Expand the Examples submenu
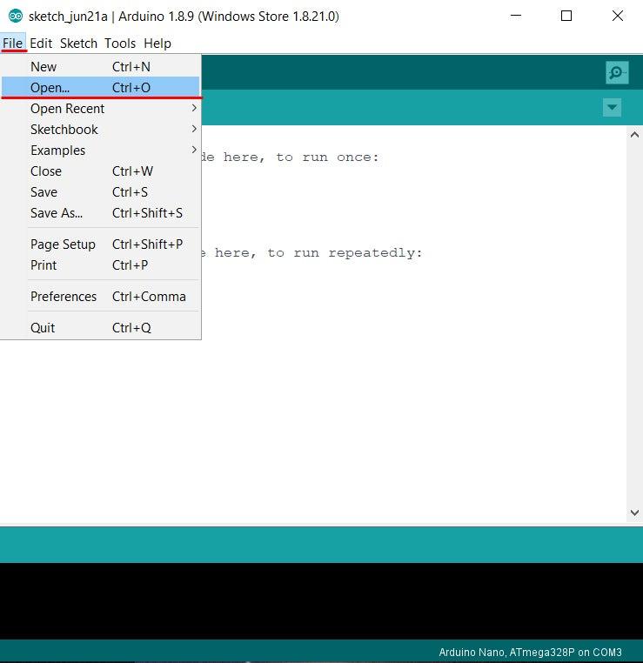Image resolution: width=643 pixels, height=663 pixels. click(x=100, y=151)
